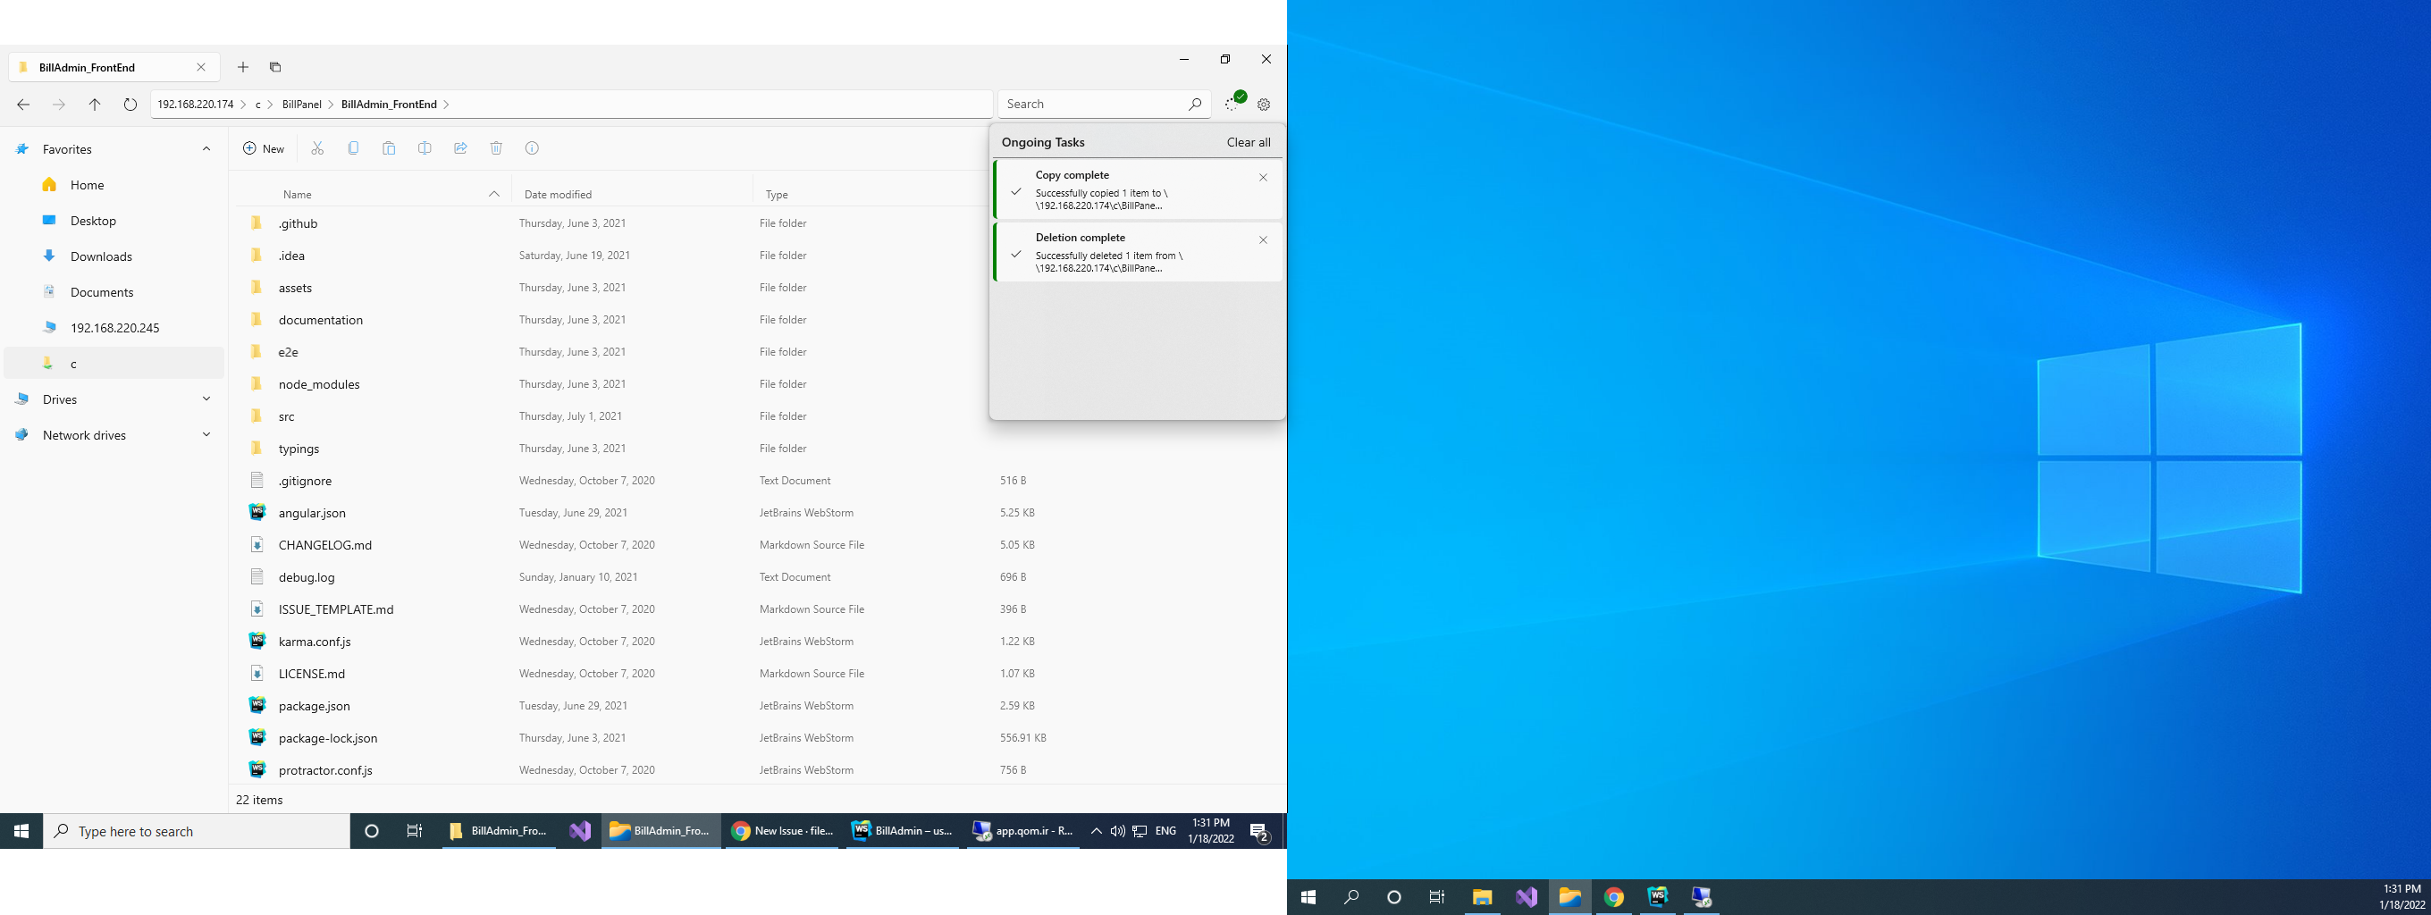Viewport: 2431px width, 915px height.
Task: Select the Rename icon in the toolbar
Action: click(425, 148)
